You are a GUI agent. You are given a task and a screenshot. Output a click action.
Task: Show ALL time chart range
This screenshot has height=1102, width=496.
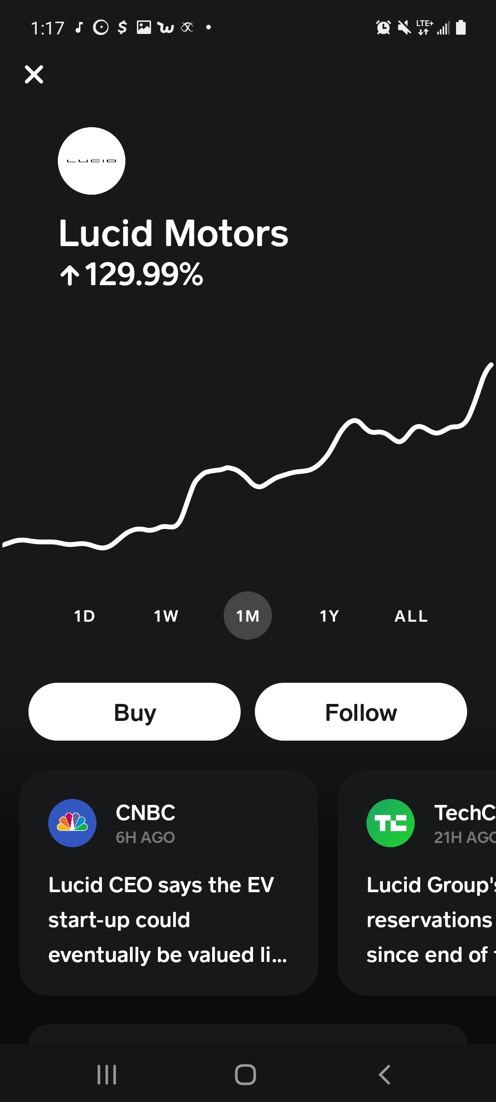[411, 616]
